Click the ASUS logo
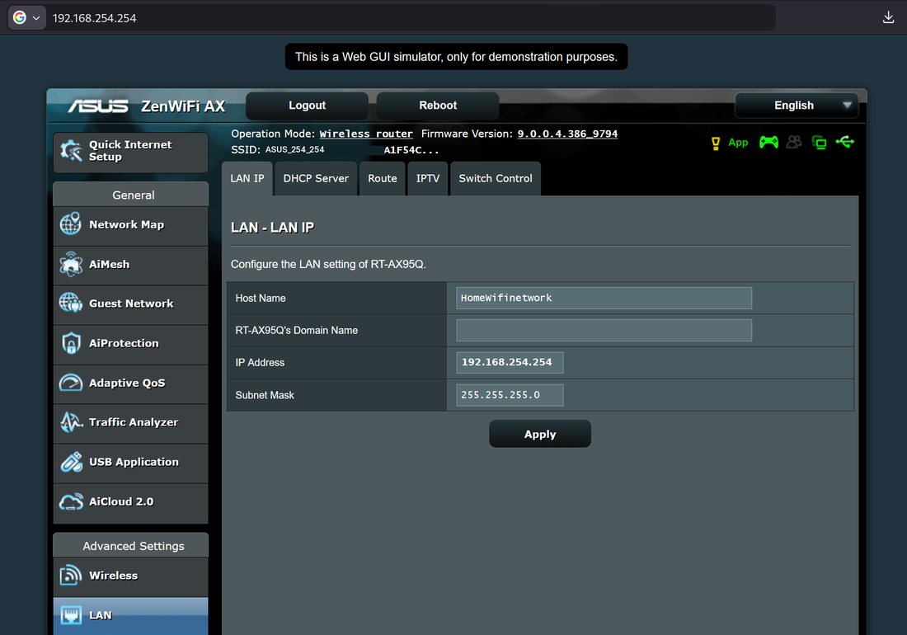The width and height of the screenshot is (907, 635). (98, 106)
